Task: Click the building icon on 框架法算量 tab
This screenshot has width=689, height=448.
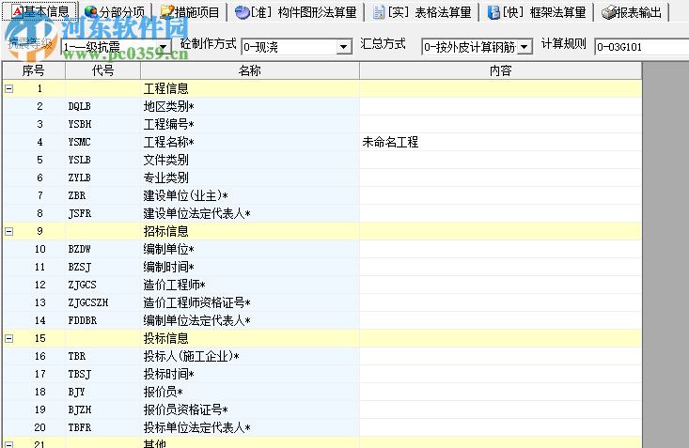Action: pyautogui.click(x=493, y=12)
